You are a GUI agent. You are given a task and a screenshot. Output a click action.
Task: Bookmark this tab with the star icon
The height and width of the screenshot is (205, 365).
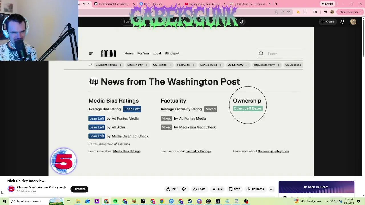tap(289, 12)
